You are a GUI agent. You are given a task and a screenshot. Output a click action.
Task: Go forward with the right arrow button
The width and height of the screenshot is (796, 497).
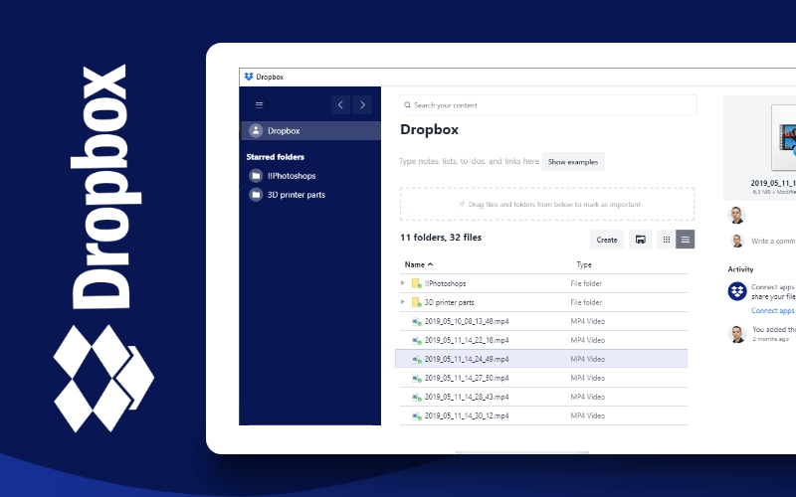pos(362,105)
